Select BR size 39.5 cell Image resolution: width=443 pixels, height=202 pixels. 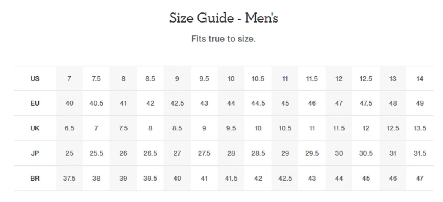pyautogui.click(x=150, y=179)
